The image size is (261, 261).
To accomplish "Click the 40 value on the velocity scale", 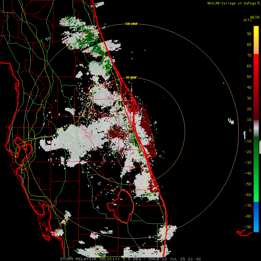I will (x=249, y=88).
